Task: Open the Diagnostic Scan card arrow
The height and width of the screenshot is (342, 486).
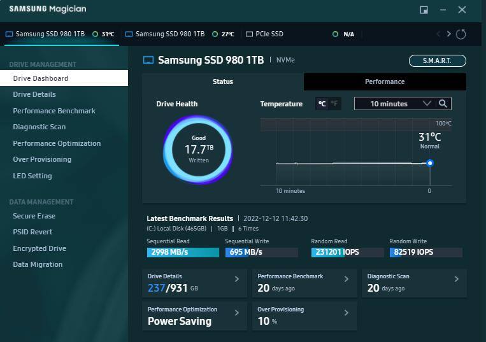Action: [x=457, y=279]
